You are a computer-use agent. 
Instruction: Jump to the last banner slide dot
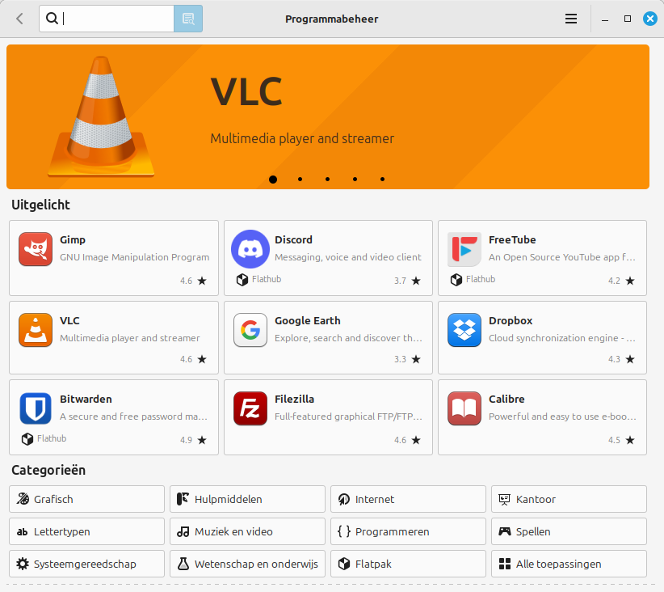click(x=382, y=180)
